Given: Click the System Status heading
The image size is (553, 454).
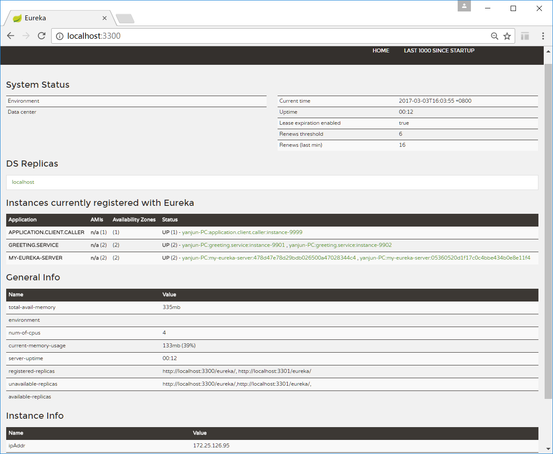Looking at the screenshot, I should (x=38, y=85).
